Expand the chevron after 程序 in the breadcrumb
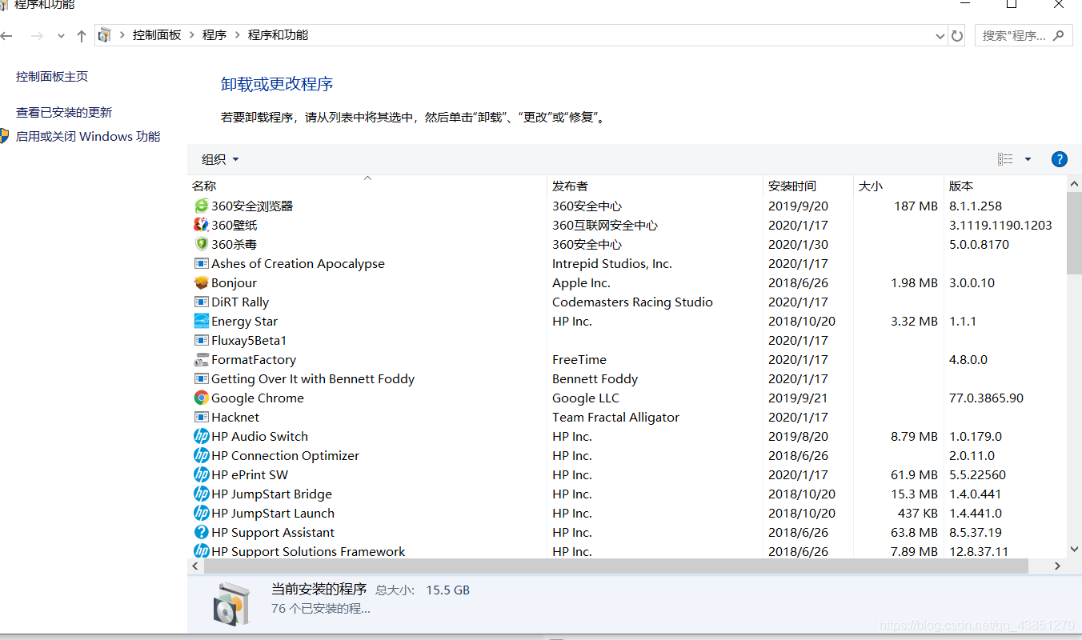Viewport: 1082px width, 640px height. tap(238, 35)
